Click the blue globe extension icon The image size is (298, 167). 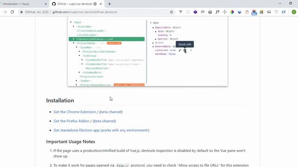click(x=239, y=12)
